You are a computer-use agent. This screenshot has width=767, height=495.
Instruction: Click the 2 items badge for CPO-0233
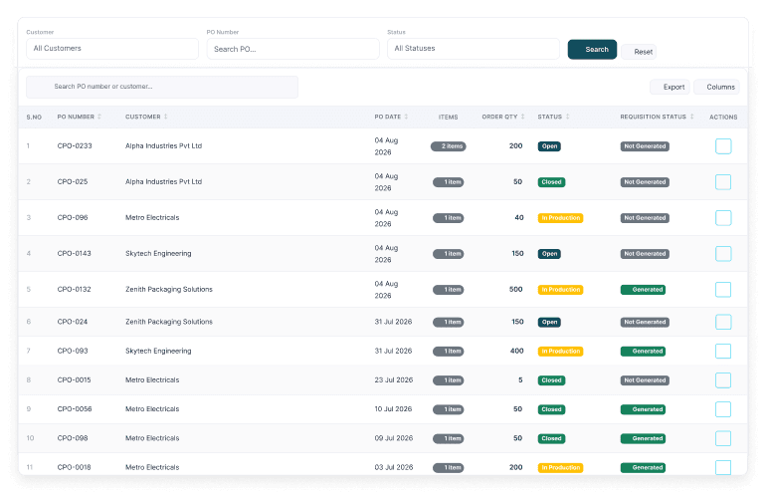click(x=448, y=145)
